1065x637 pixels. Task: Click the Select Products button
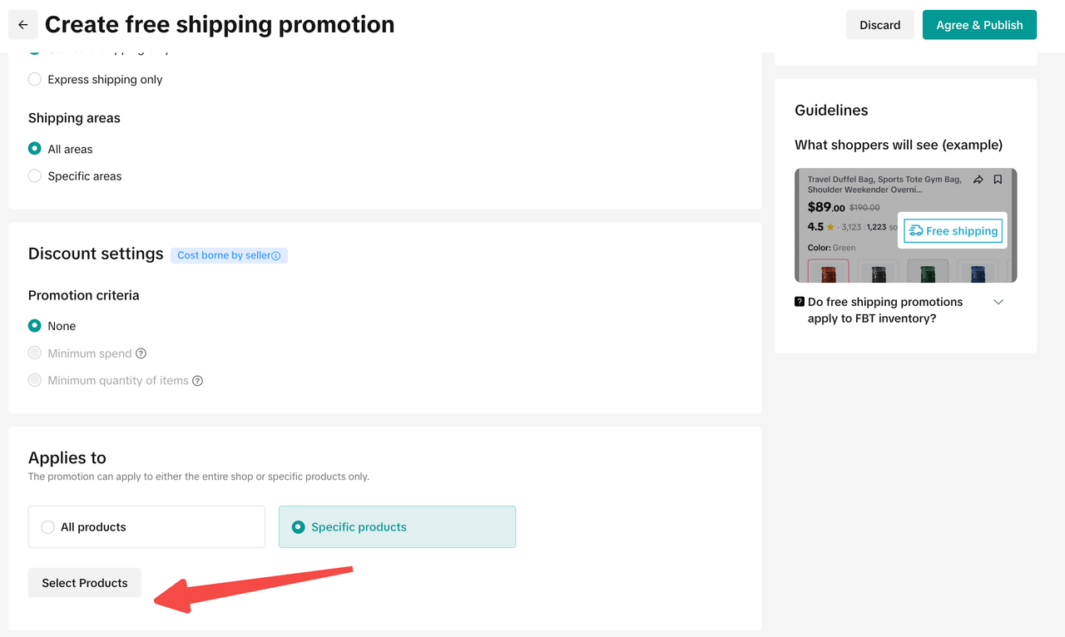pos(85,583)
